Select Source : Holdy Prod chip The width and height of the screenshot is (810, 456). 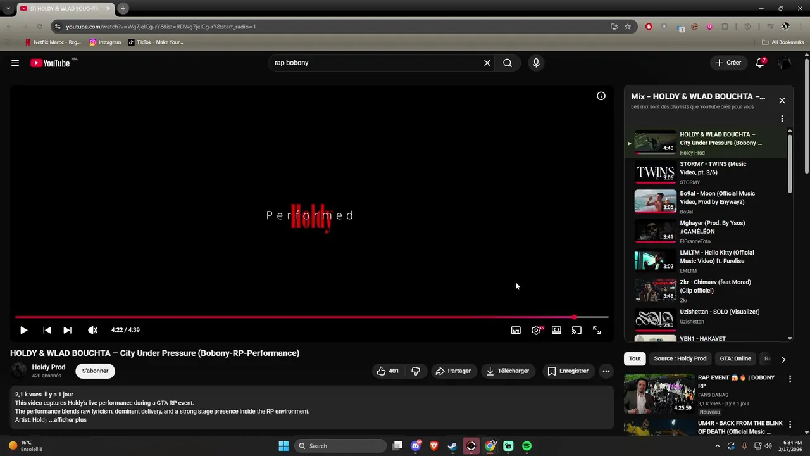click(x=680, y=358)
